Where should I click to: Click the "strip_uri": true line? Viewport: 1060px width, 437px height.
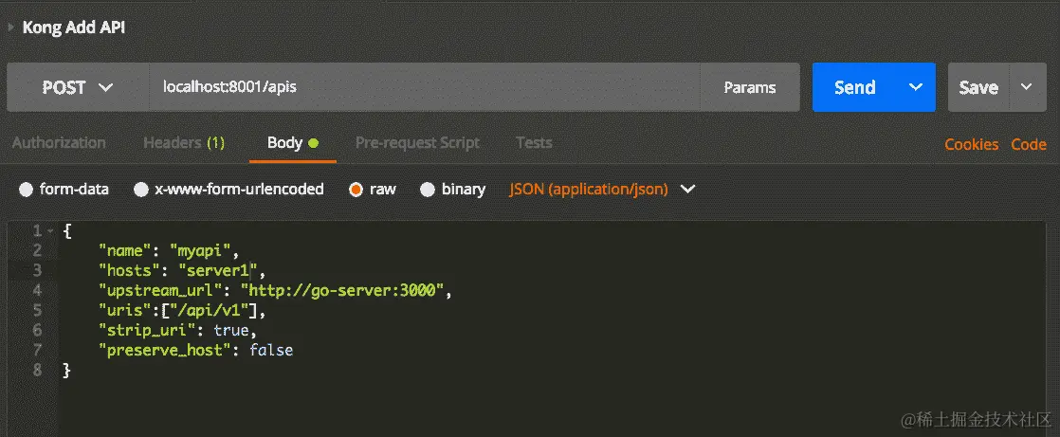[x=178, y=330]
